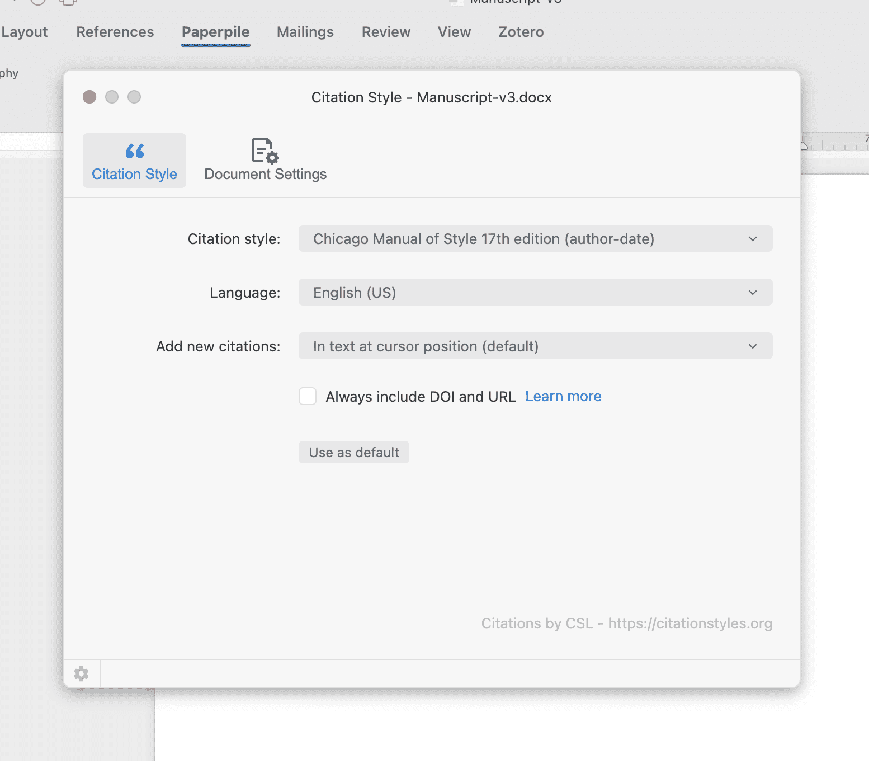869x761 pixels.
Task: Minimize the Citation Style dialog
Action: 112,97
